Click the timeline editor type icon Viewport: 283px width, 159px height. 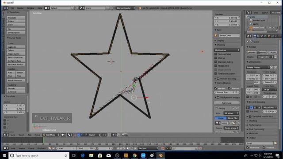click(x=6, y=148)
